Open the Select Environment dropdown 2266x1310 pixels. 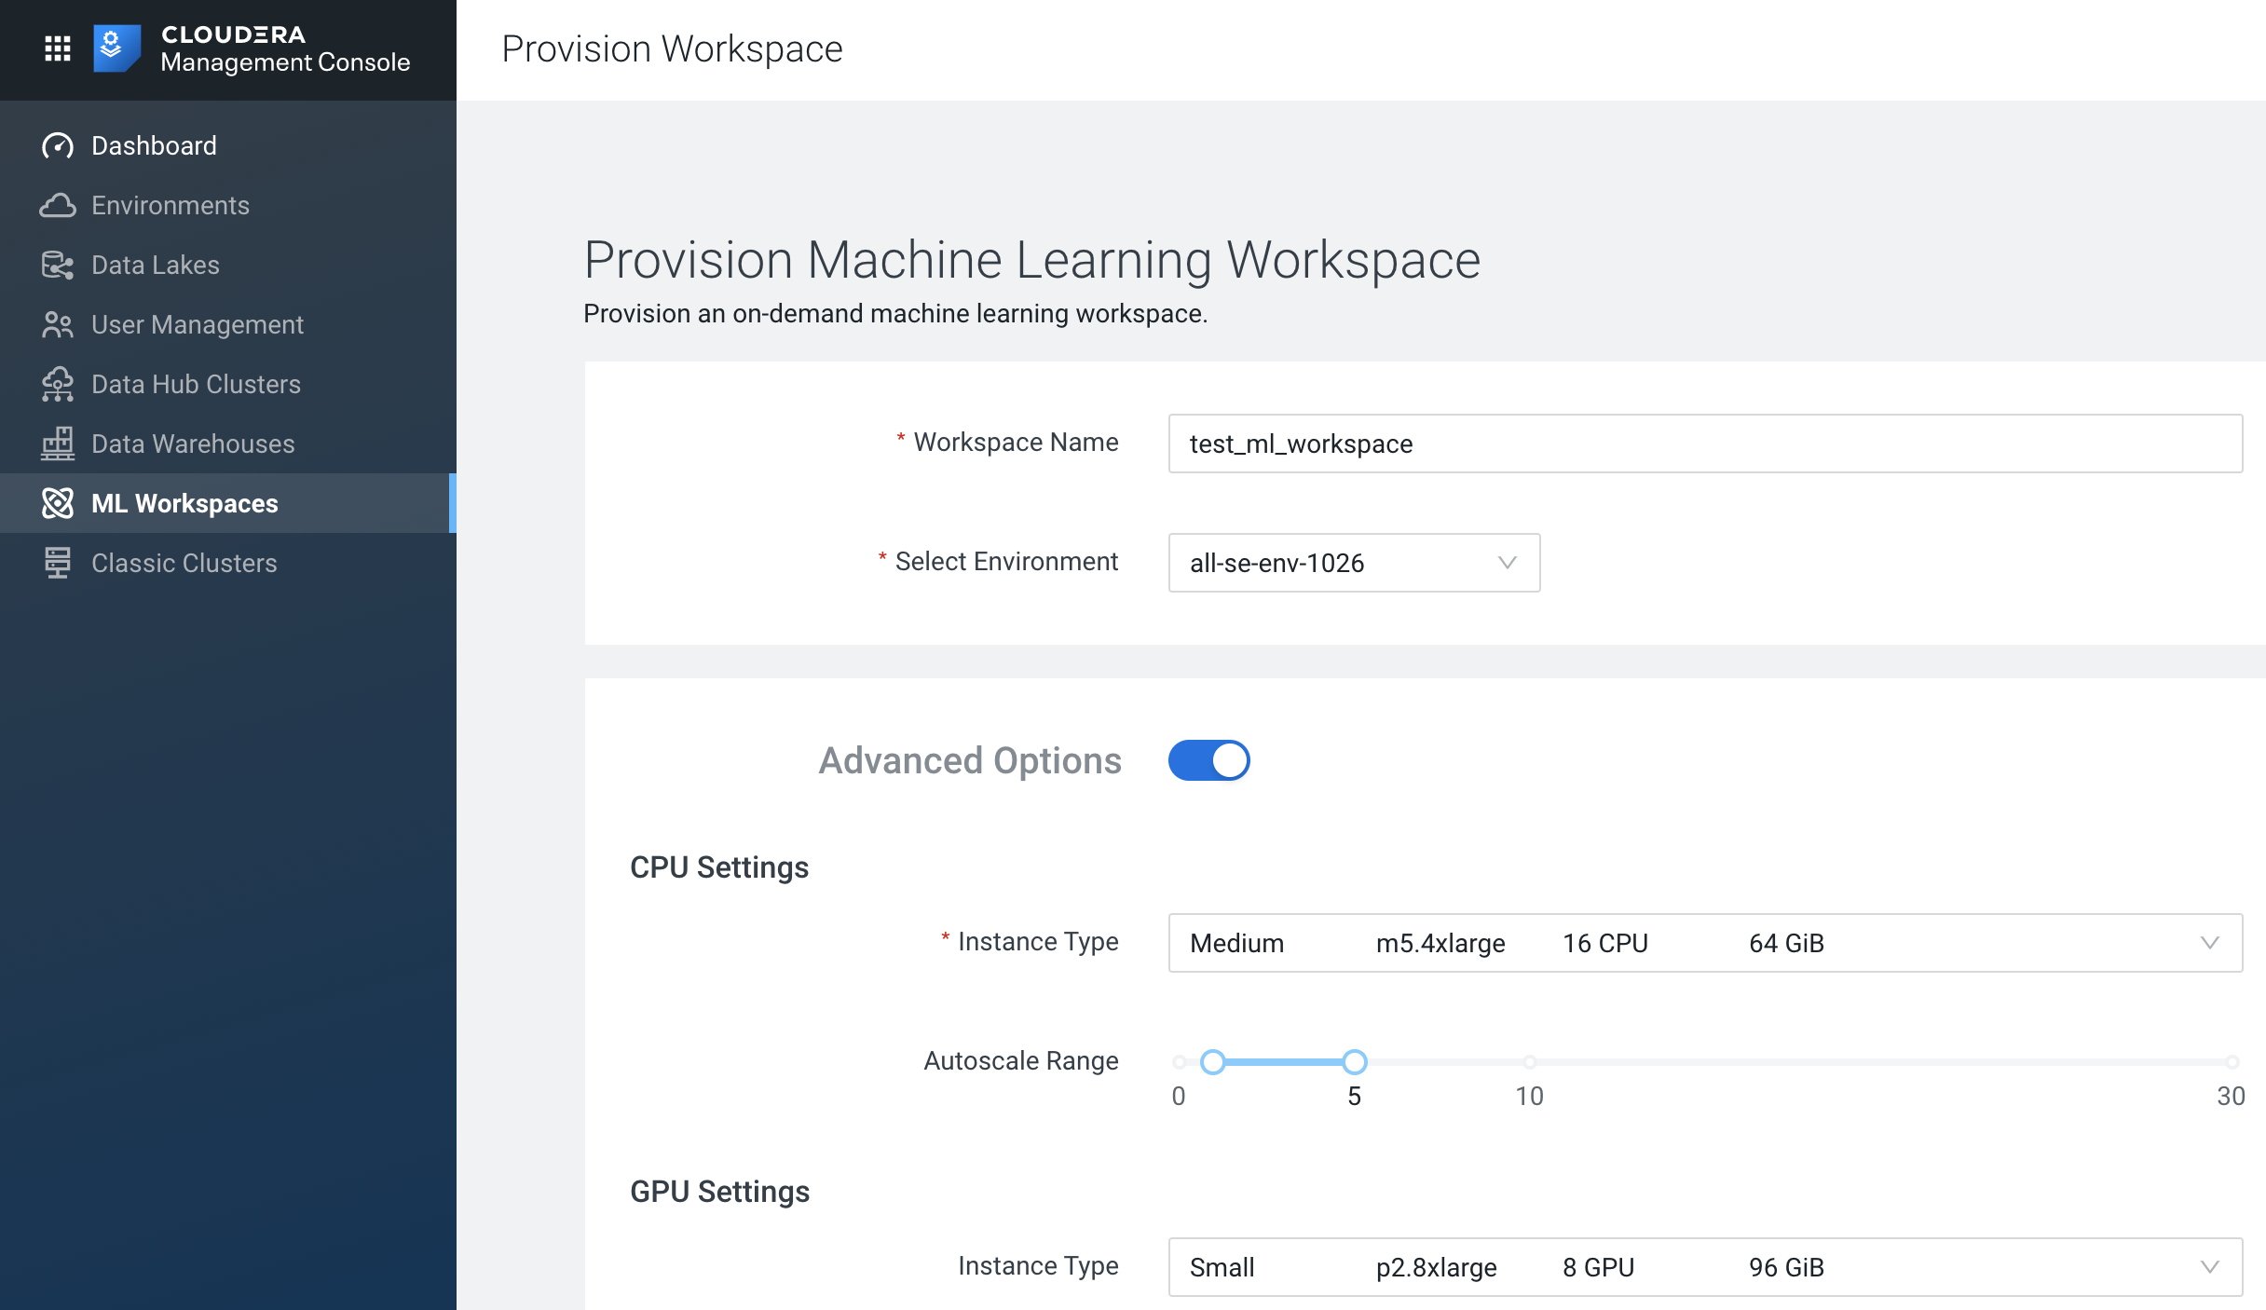pyautogui.click(x=1354, y=563)
